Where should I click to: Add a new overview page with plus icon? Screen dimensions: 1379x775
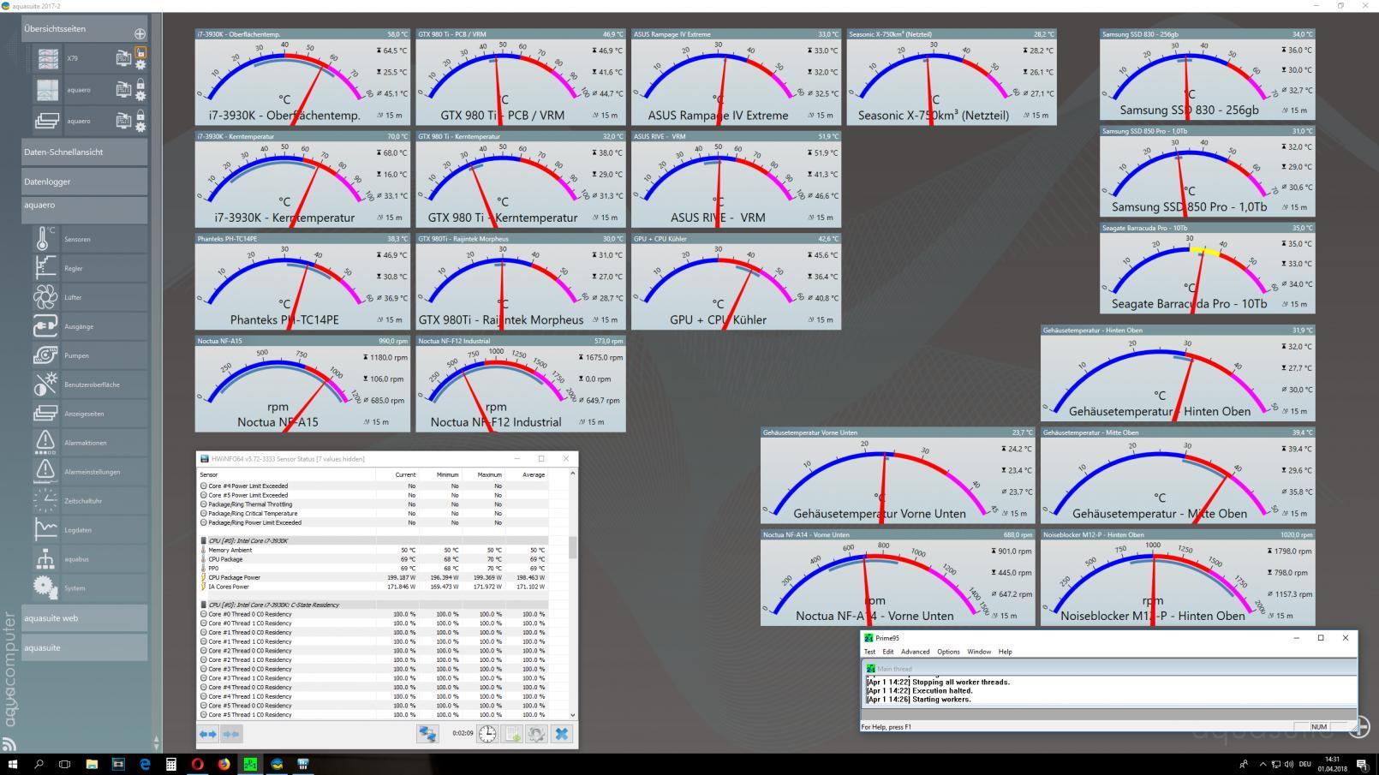coord(140,33)
